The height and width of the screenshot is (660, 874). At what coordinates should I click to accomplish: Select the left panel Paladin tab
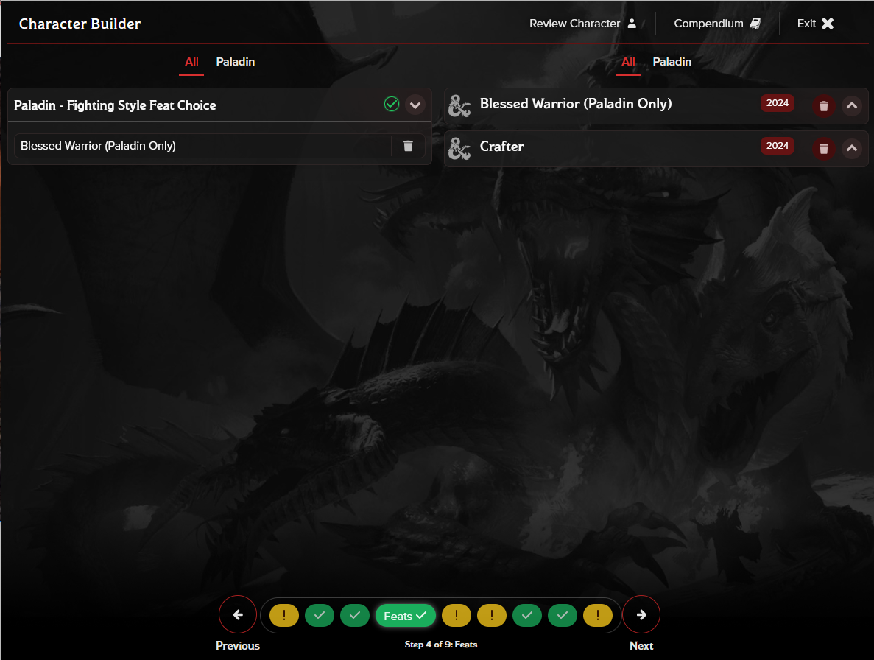(235, 62)
